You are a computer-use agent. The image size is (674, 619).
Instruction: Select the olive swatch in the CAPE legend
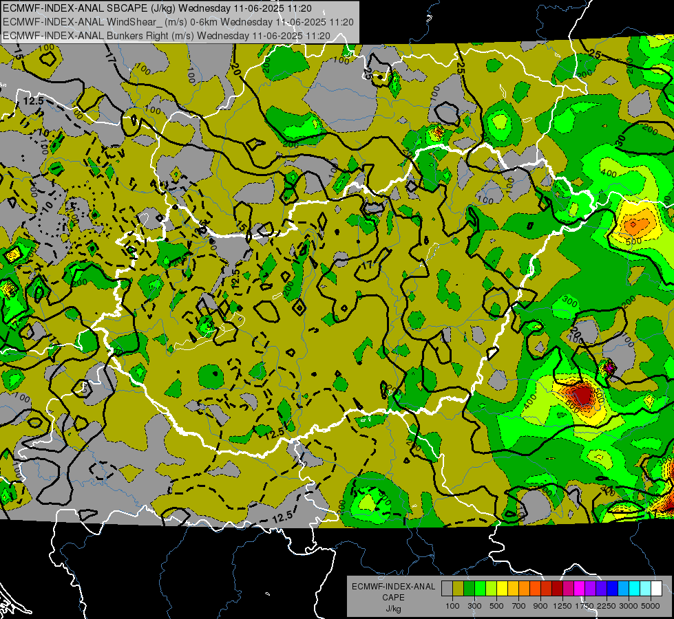459,588
